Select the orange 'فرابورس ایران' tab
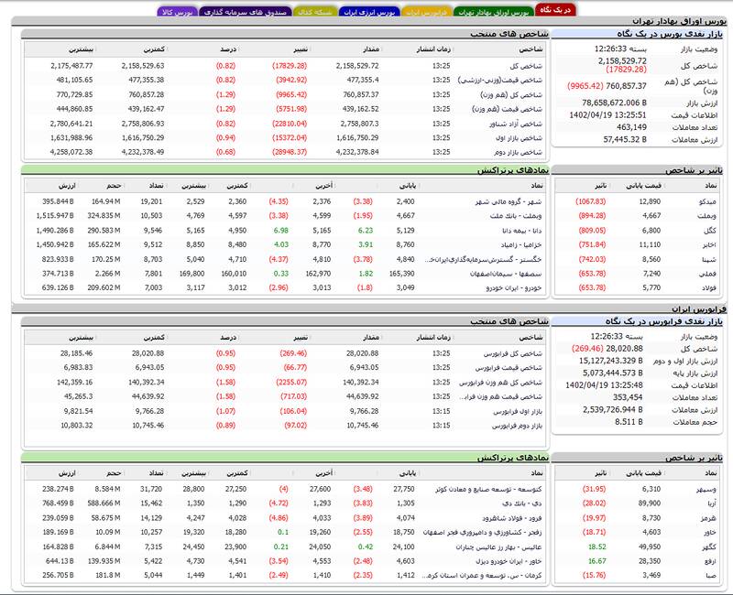733x595 pixels. [x=425, y=13]
